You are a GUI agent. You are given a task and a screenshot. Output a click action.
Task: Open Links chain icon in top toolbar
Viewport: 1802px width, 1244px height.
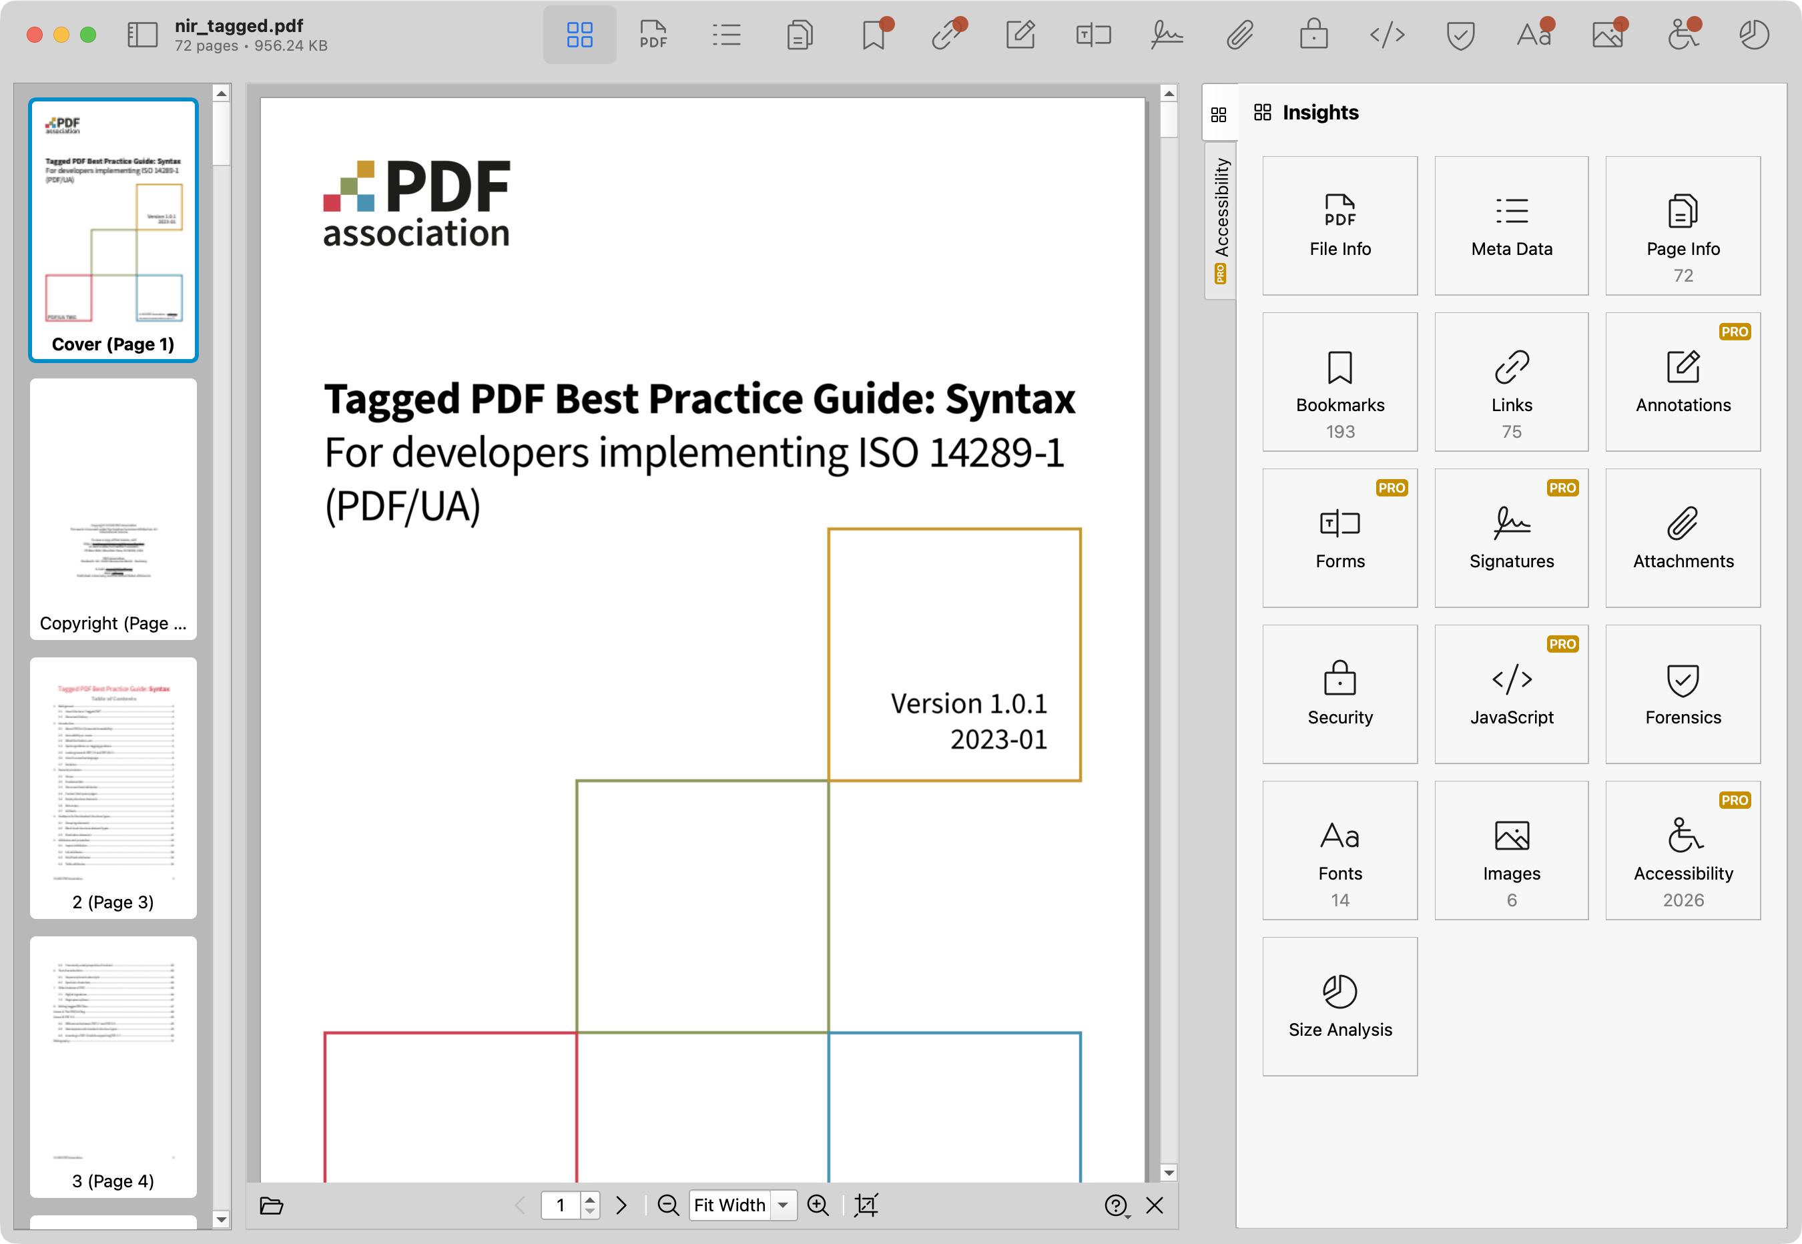click(x=947, y=35)
